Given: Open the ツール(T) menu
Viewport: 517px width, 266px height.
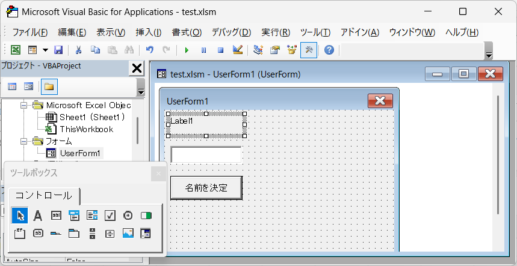Looking at the screenshot, I should (x=315, y=32).
